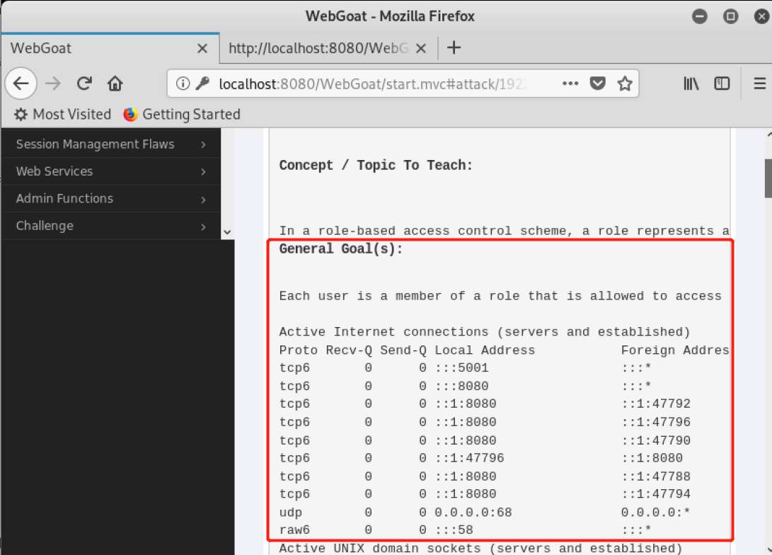The image size is (772, 555).
Task: Click local address :::5001
Action: coord(462,368)
